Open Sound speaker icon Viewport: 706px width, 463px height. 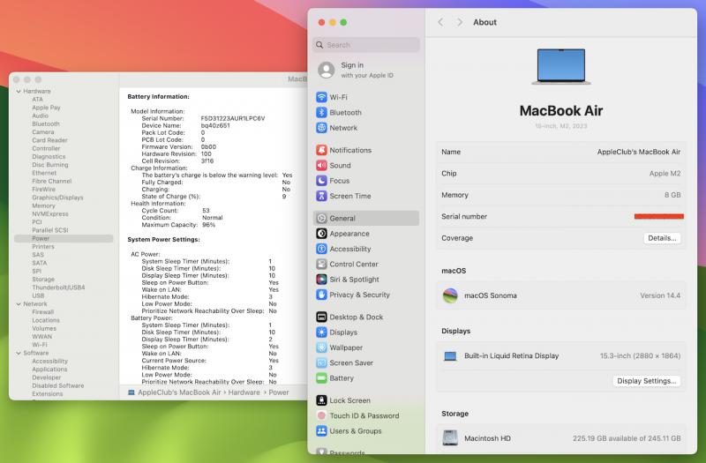coord(321,165)
